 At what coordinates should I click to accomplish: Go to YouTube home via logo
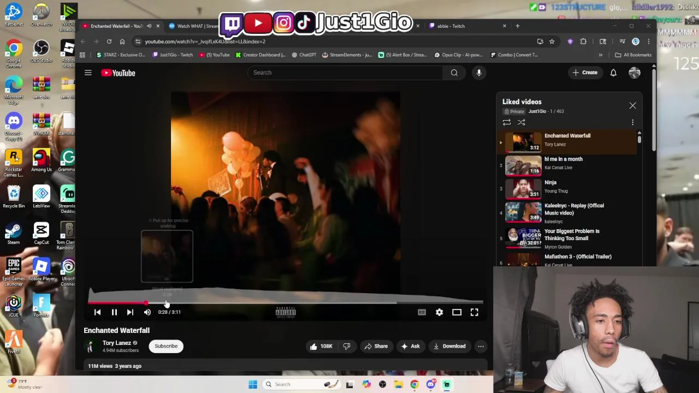(118, 73)
